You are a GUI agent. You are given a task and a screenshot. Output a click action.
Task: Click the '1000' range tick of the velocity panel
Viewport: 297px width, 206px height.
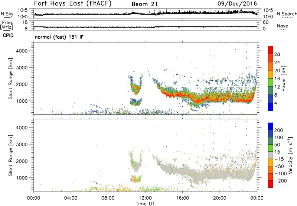22,178
